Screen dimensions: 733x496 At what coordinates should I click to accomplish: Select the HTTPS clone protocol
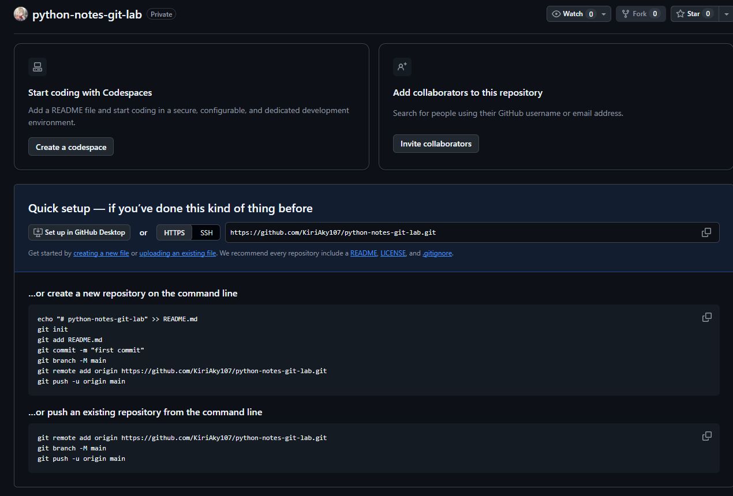(174, 232)
